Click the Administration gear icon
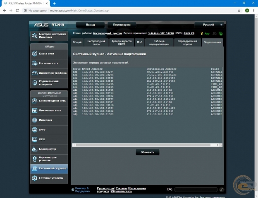This screenshot has height=198, width=258. point(35,159)
